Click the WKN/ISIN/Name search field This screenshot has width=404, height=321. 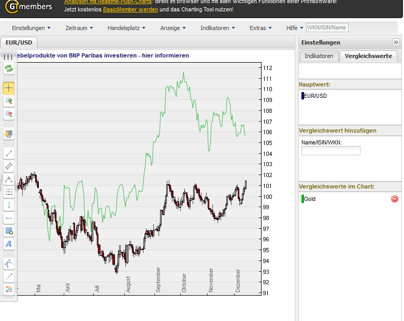coord(327,27)
